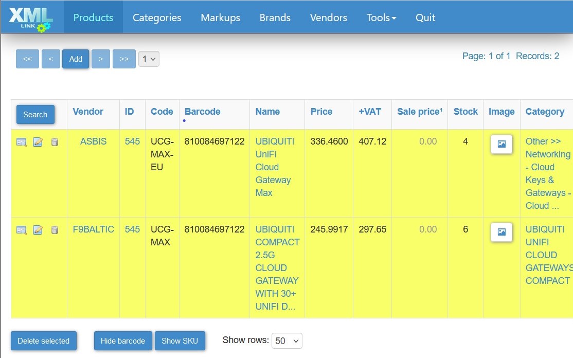Image resolution: width=573 pixels, height=358 pixels.
Task: Edit the F9BALTIC product row
Action: (38, 230)
